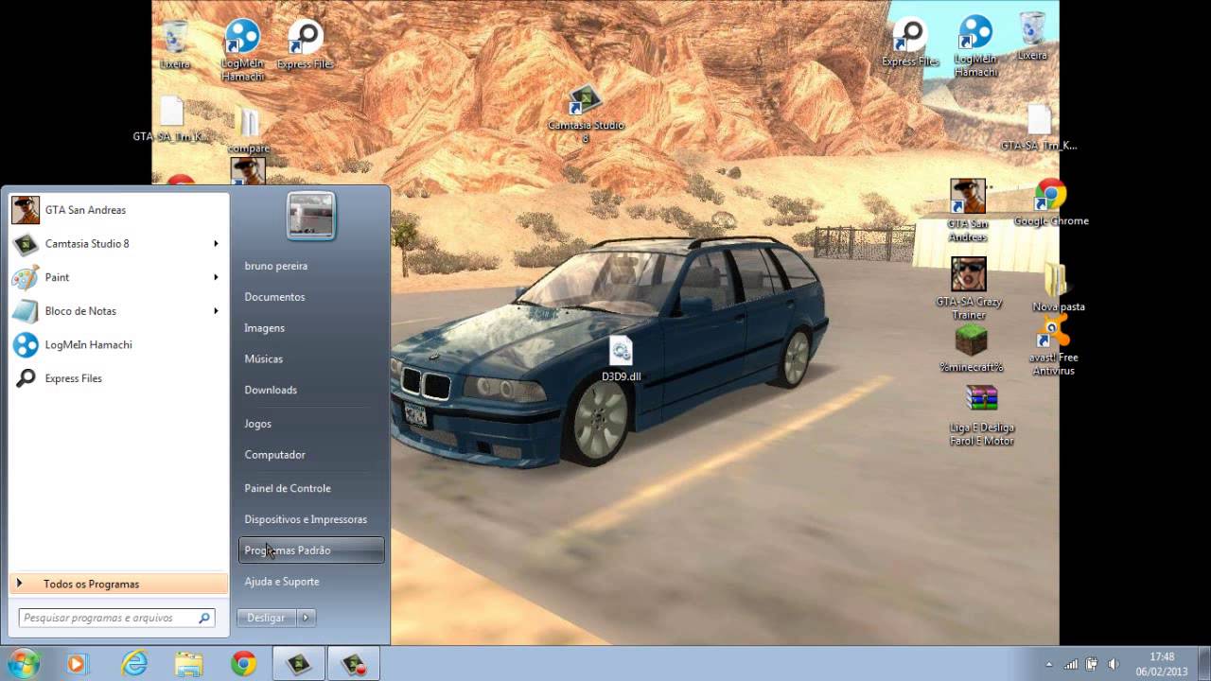Select Liga E Desliga Farol E Motor archive
Image resolution: width=1211 pixels, height=681 pixels.
coord(981,415)
